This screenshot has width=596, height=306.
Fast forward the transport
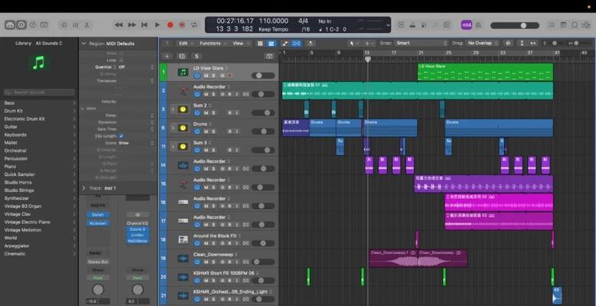(132, 25)
